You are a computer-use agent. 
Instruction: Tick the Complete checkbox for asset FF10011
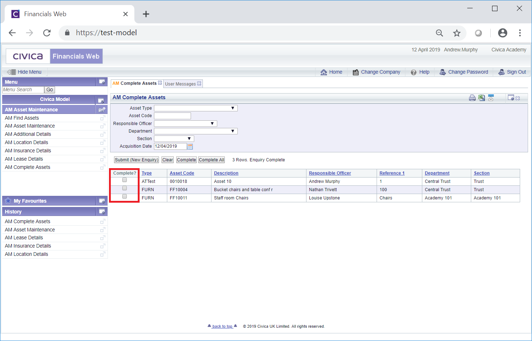(x=124, y=196)
